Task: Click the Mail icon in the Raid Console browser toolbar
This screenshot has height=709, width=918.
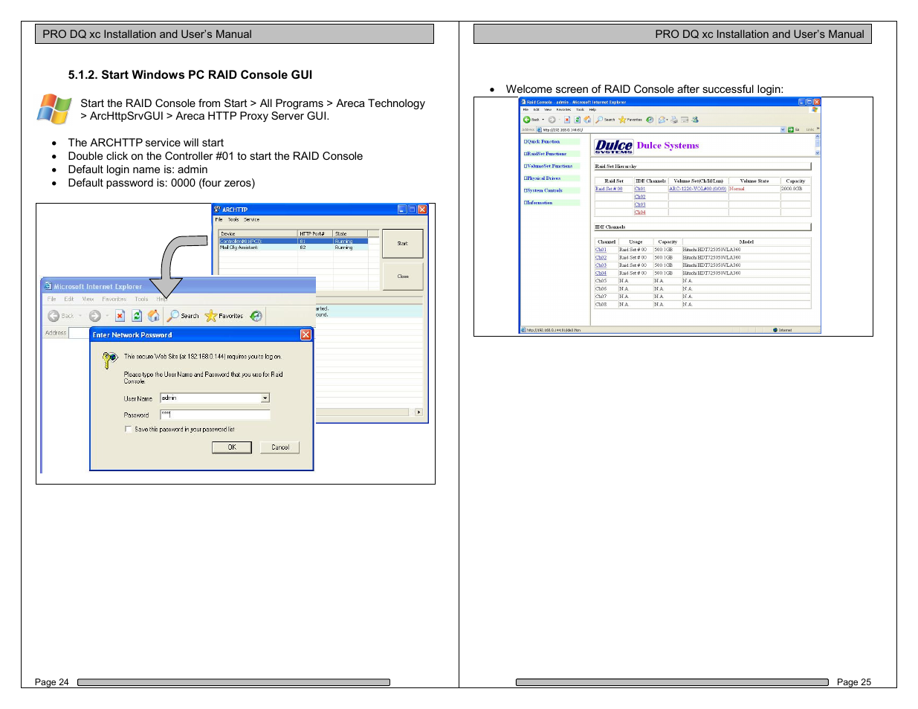Action: (662, 120)
